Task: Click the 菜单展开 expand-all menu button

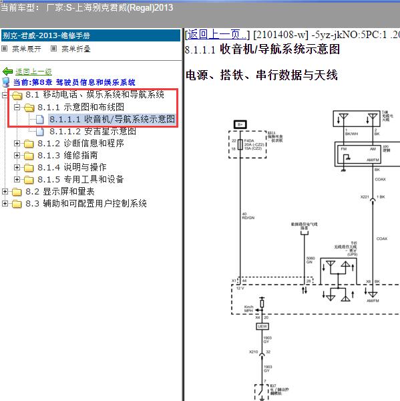Action: point(27,49)
